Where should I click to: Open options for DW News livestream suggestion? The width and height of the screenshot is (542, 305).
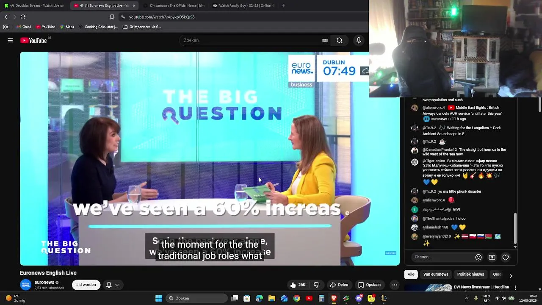tap(515, 288)
